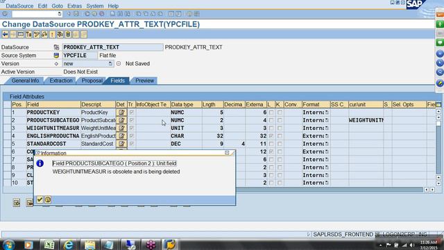Click the first icon button below the field table

coord(17,203)
